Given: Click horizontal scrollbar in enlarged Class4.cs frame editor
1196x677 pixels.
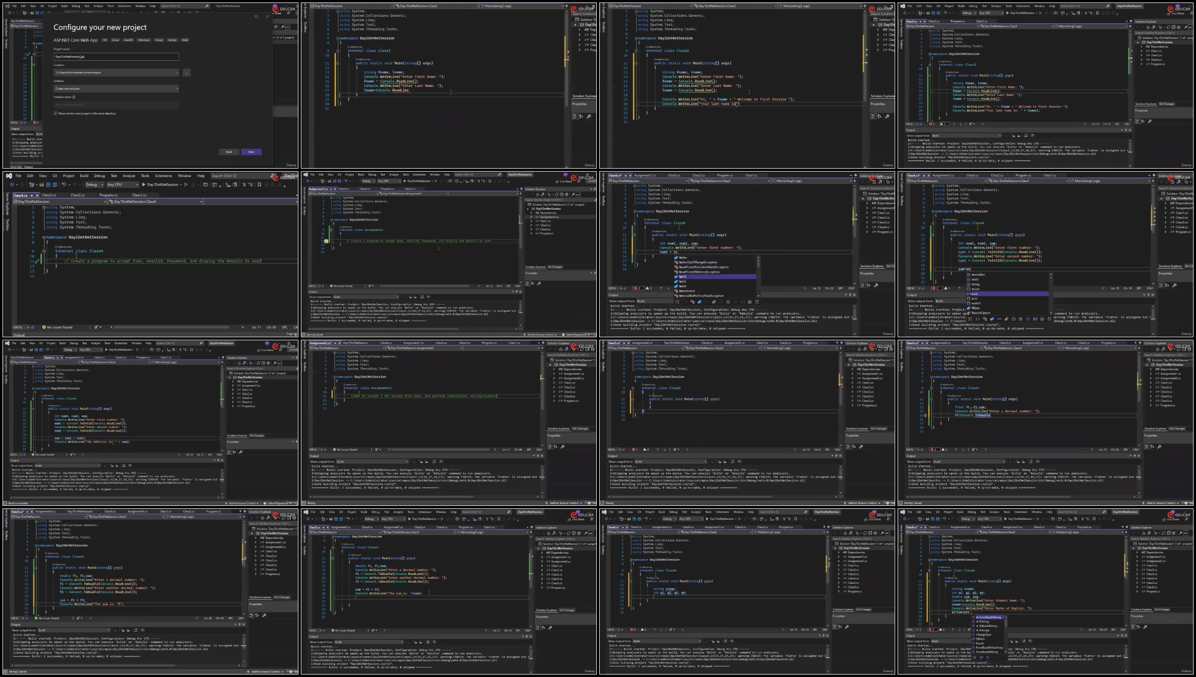Looking at the screenshot, I should [172, 327].
